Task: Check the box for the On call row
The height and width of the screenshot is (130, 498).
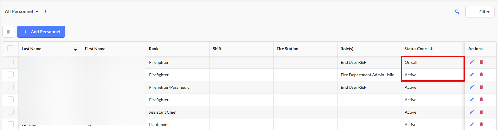Action: [x=11, y=62]
